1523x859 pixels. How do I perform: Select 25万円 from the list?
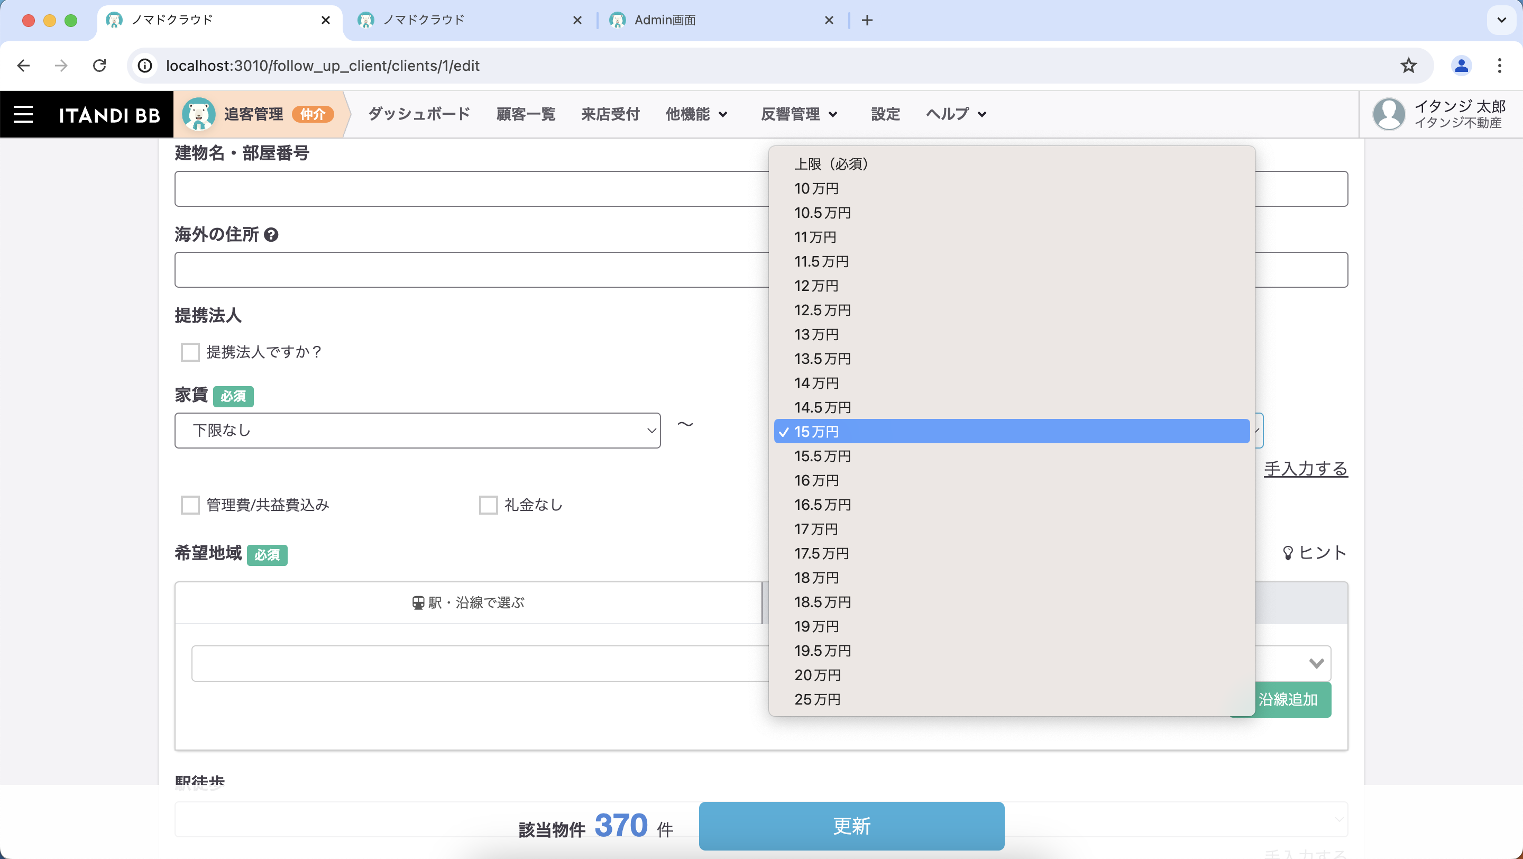[1012, 699]
